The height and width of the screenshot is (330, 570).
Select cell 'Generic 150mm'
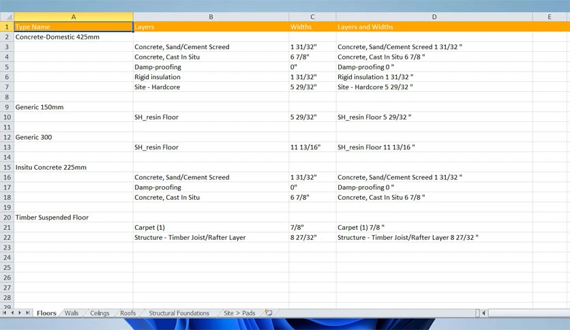(x=74, y=107)
